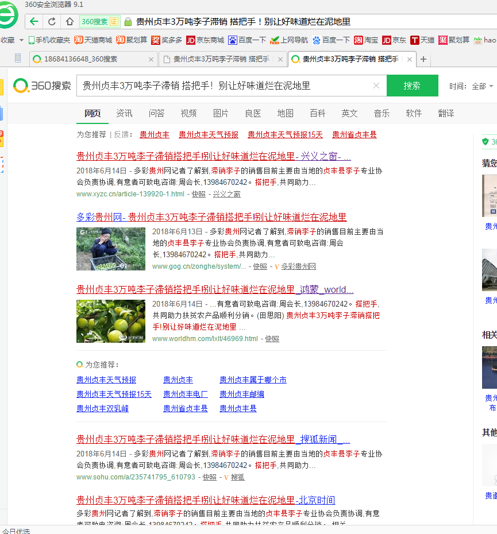Viewport: 497px width, 534px height.
Task: Select the 图片 images search tab
Action: [221, 113]
